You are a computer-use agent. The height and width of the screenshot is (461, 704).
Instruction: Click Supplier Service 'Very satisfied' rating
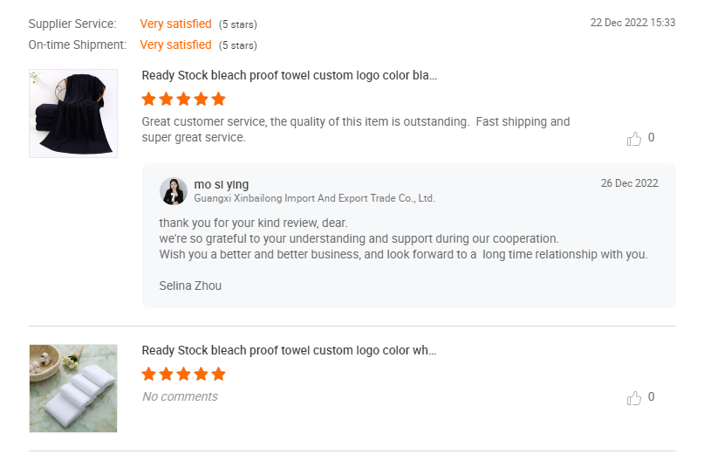(x=175, y=24)
